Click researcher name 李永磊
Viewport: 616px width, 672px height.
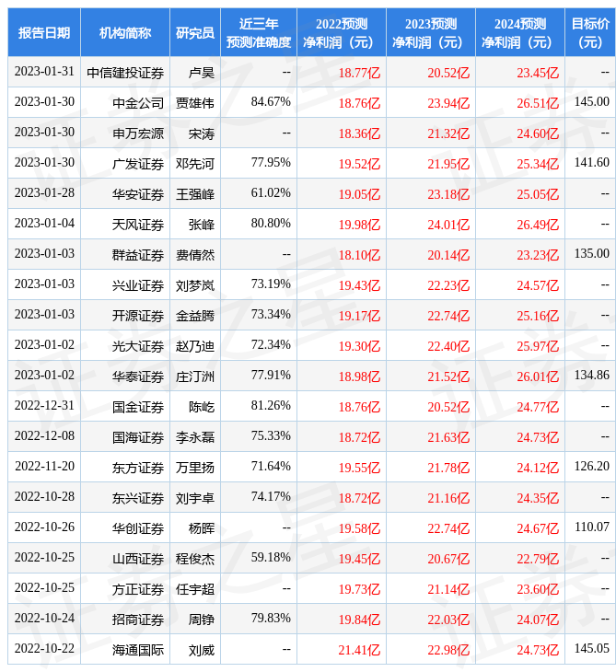pos(195,437)
